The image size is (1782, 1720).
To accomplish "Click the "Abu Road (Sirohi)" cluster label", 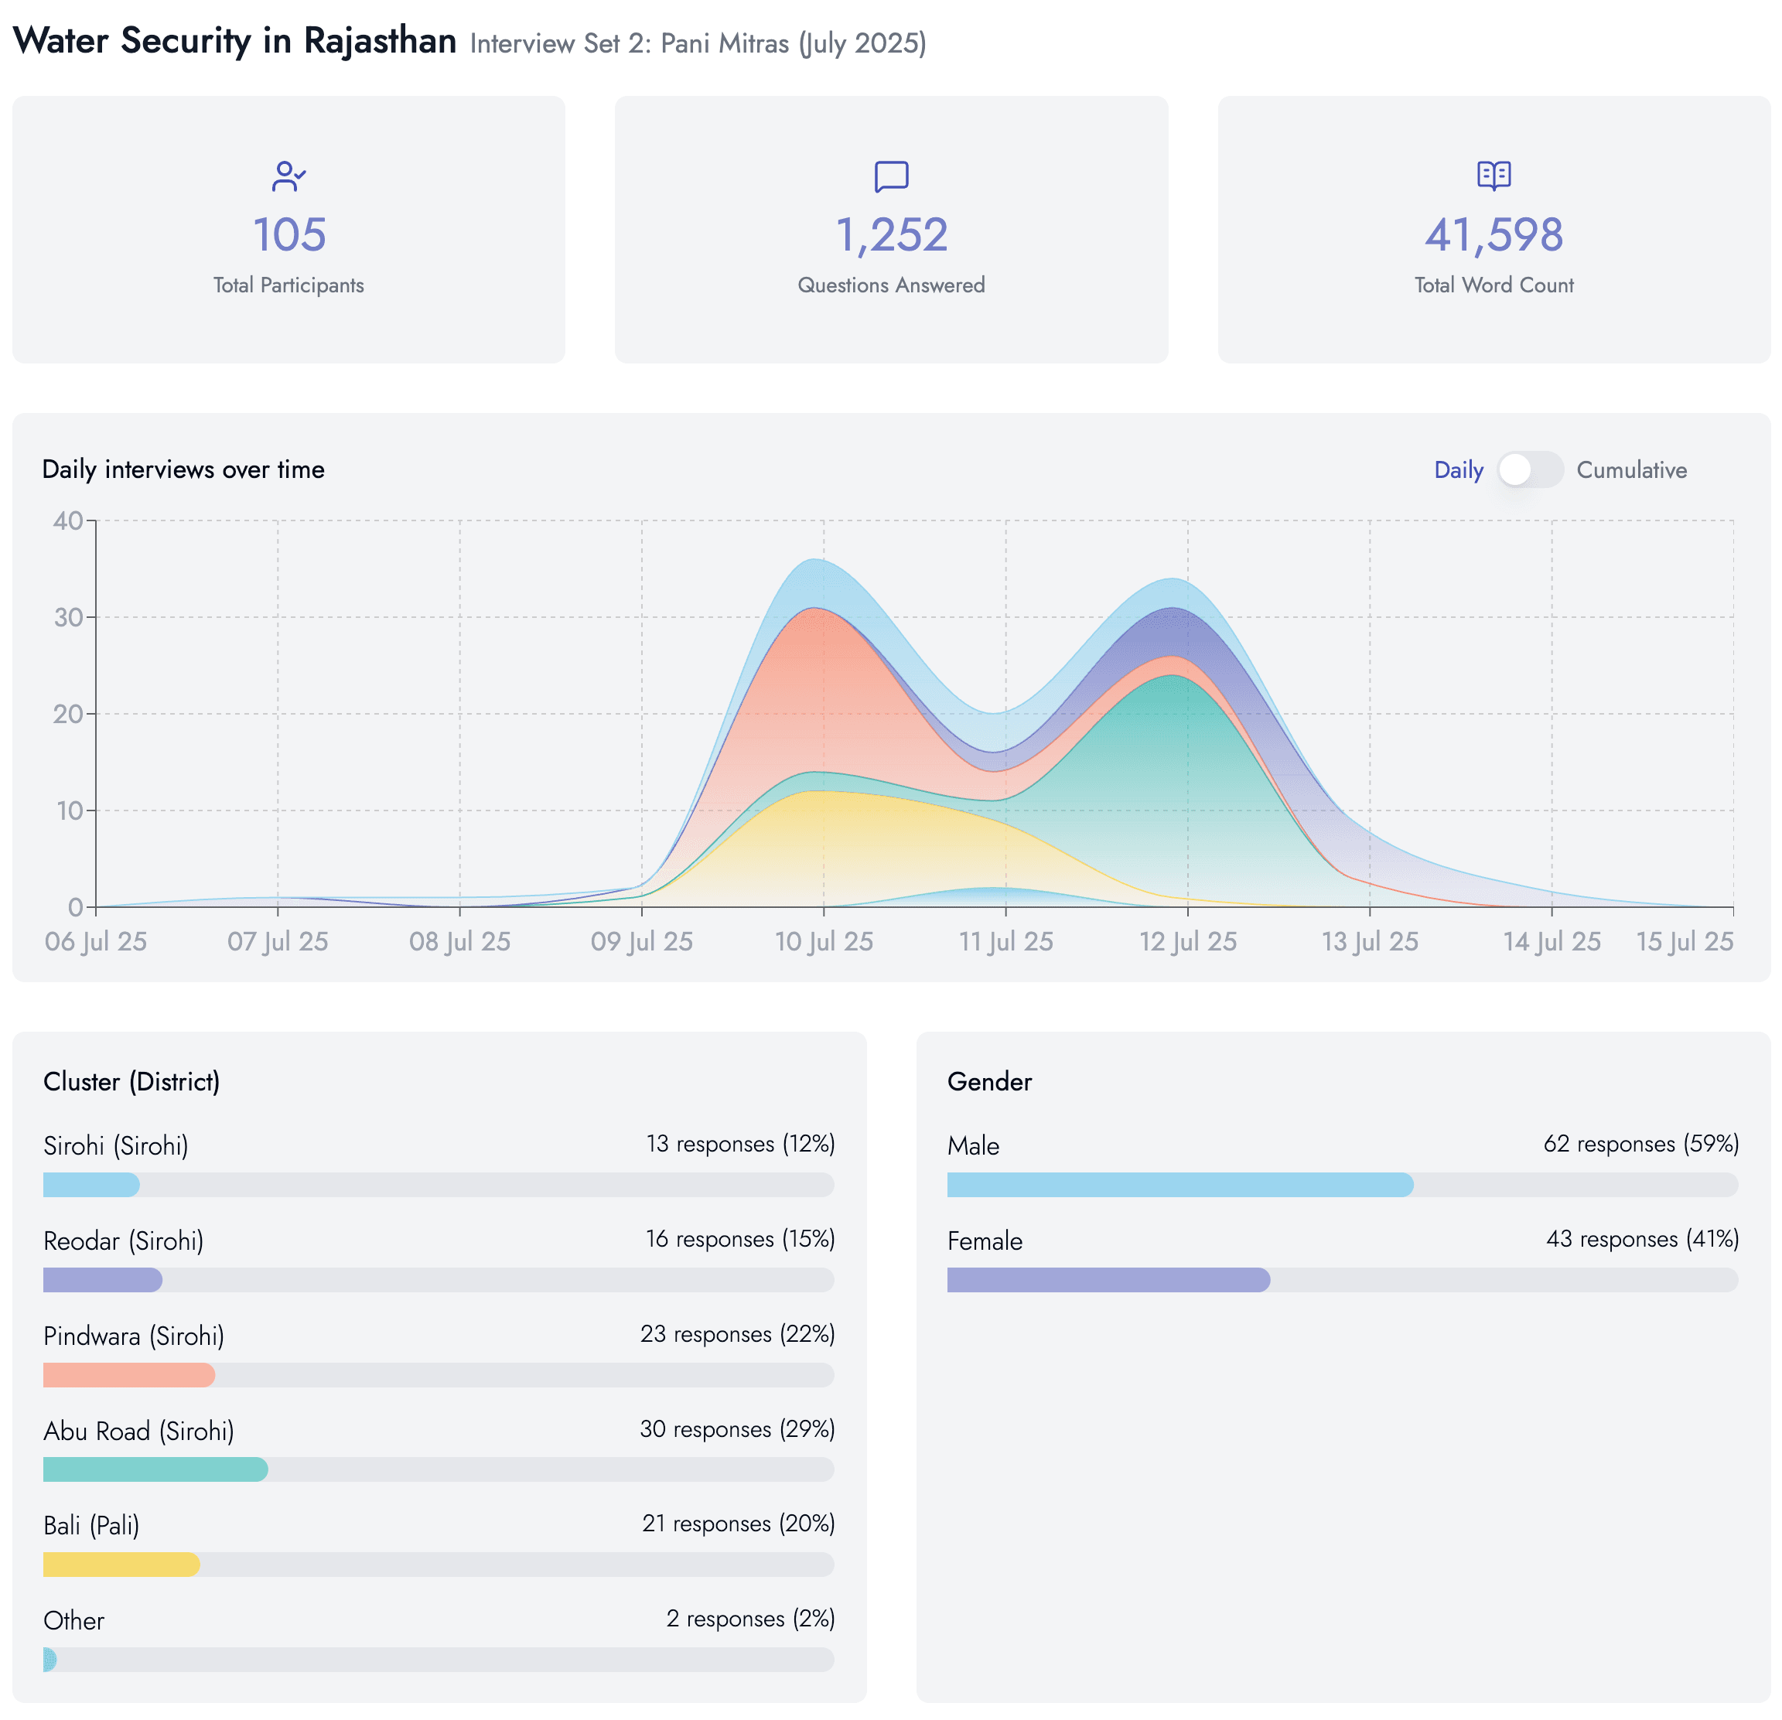I will click(x=138, y=1431).
